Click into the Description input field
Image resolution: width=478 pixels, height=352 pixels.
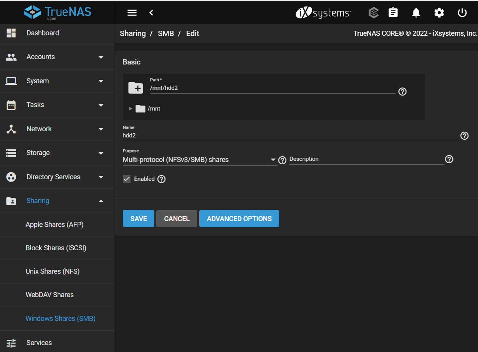366,159
